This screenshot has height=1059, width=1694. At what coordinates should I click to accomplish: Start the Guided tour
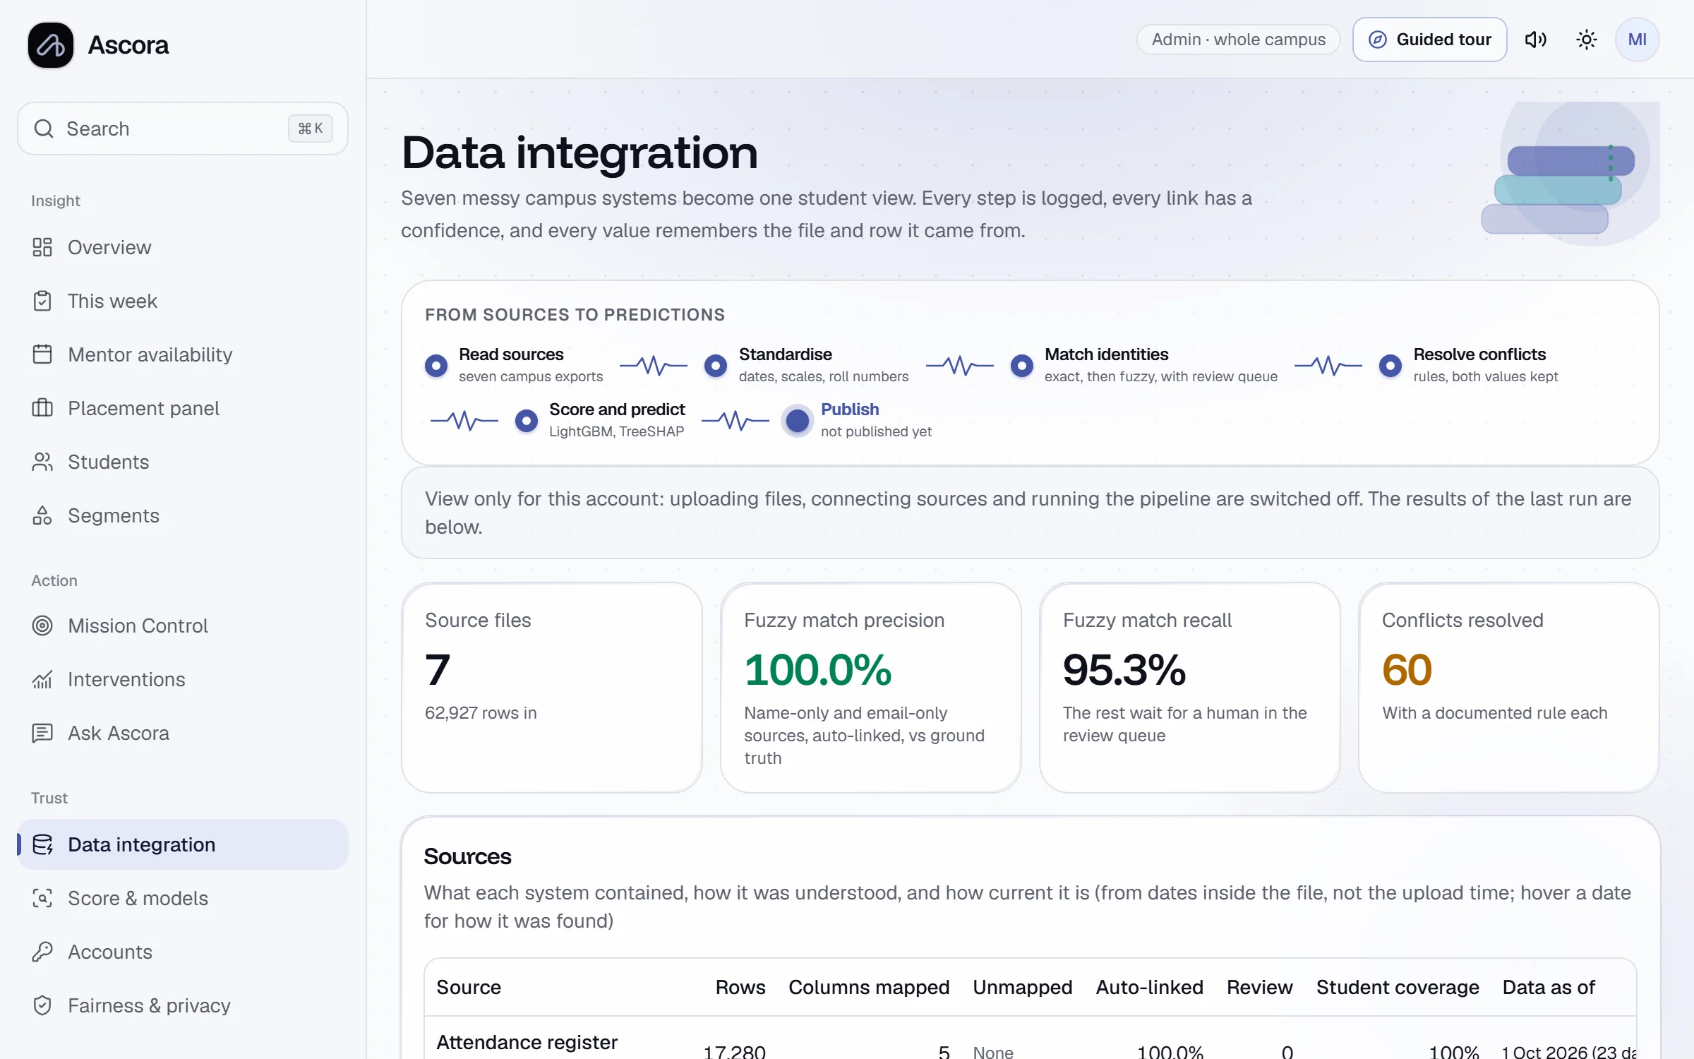click(x=1429, y=40)
